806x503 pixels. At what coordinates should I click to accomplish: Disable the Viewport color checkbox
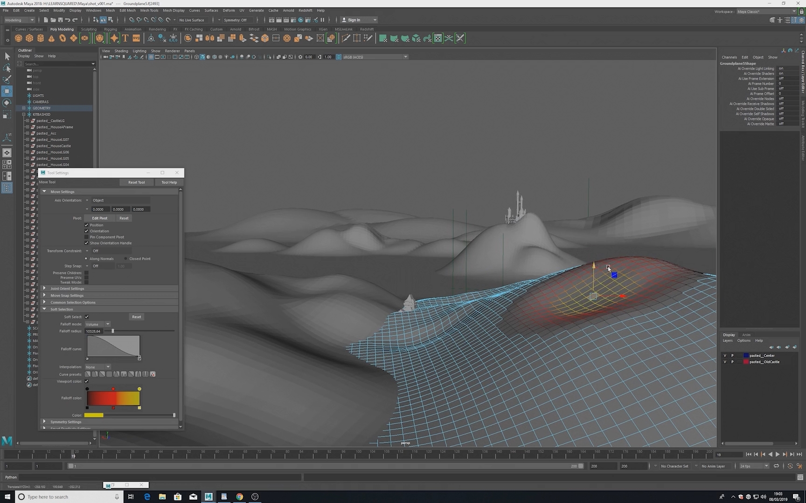click(86, 381)
